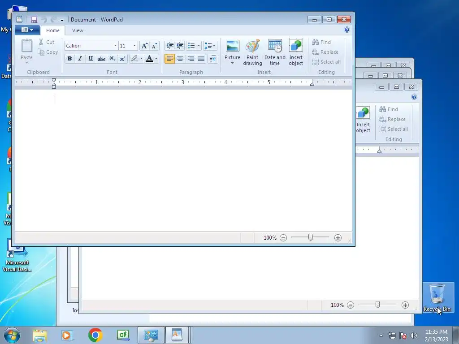Select Justify alignment button
The width and height of the screenshot is (459, 344).
[x=201, y=59]
